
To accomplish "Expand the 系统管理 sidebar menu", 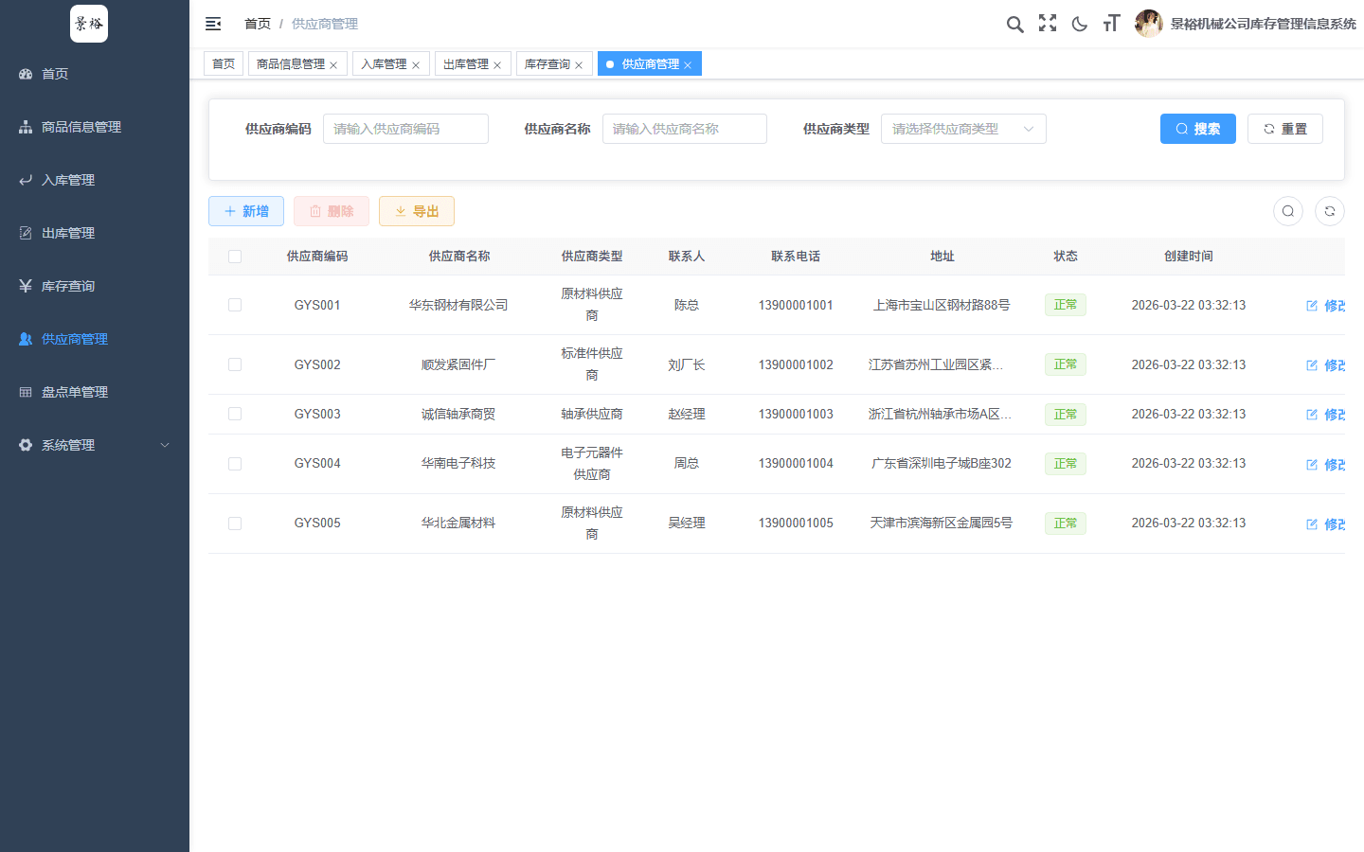I will pos(95,445).
